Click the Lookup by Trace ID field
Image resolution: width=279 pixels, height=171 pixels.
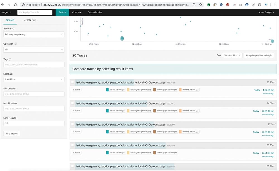coord(35,12)
